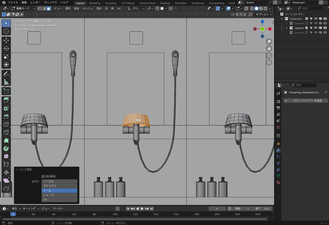Open the Modifiers wrench properties tab
This screenshot has width=329, height=225.
coord(278,150)
